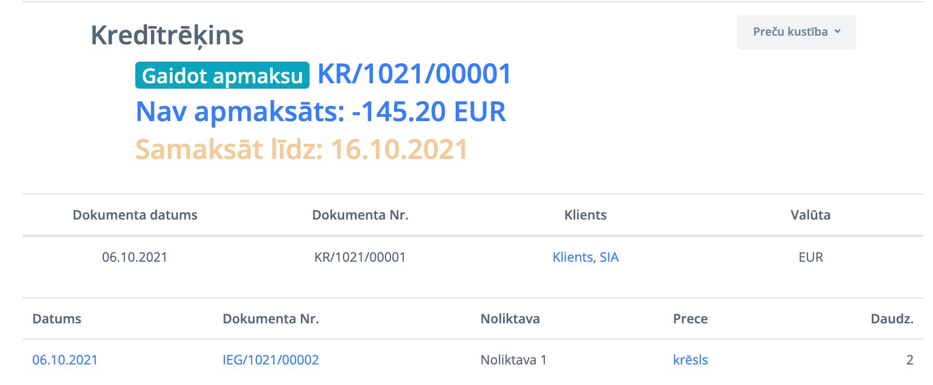This screenshot has height=385, width=933.
Task: Open document IEG/1021/00002
Action: pos(271,360)
